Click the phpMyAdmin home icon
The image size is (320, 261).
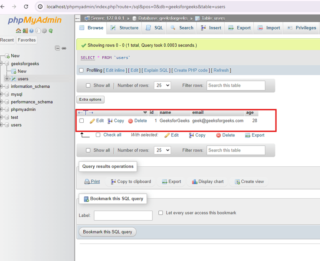[x=18, y=31]
